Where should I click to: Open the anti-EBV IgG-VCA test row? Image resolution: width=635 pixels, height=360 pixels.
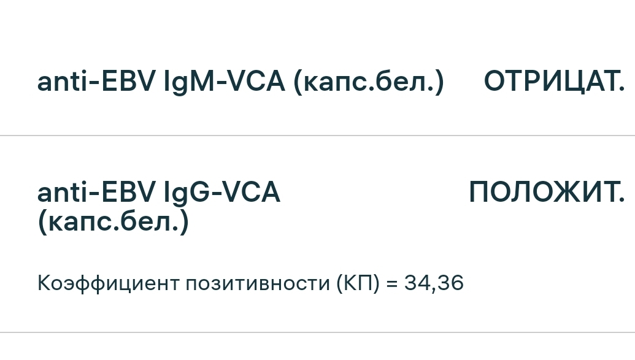pyautogui.click(x=318, y=234)
